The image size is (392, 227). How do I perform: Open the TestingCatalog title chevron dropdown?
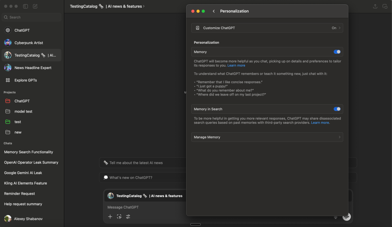[x=144, y=6]
